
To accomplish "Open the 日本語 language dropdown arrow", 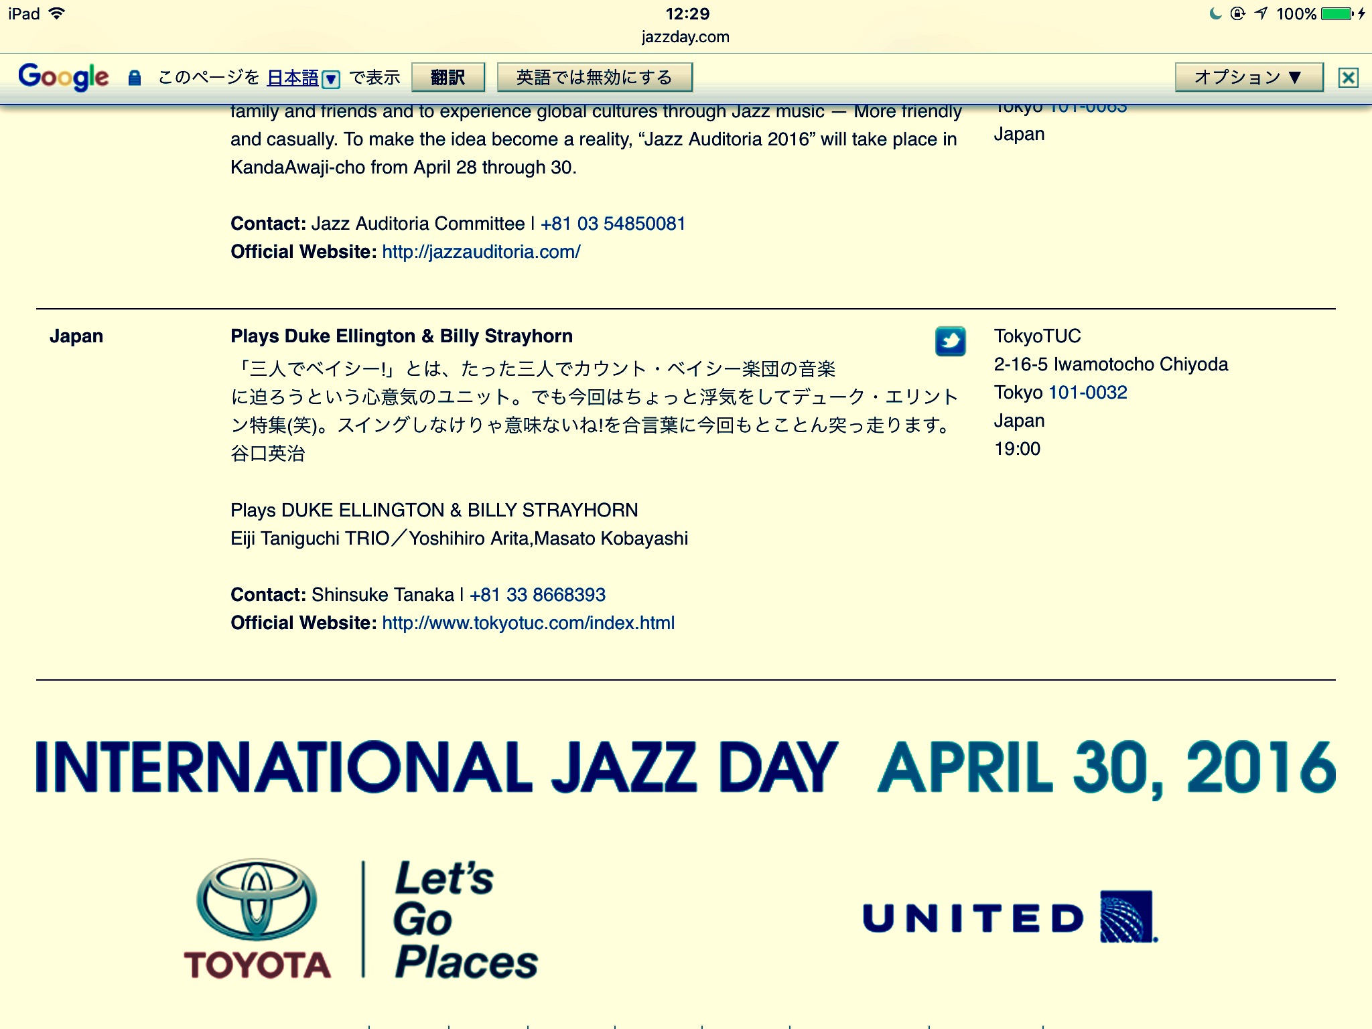I will 331,79.
